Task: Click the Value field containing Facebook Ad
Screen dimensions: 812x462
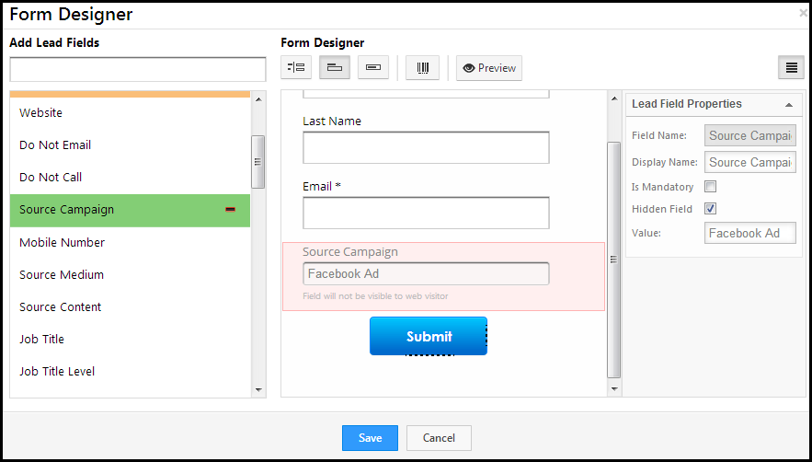Action: click(x=749, y=234)
